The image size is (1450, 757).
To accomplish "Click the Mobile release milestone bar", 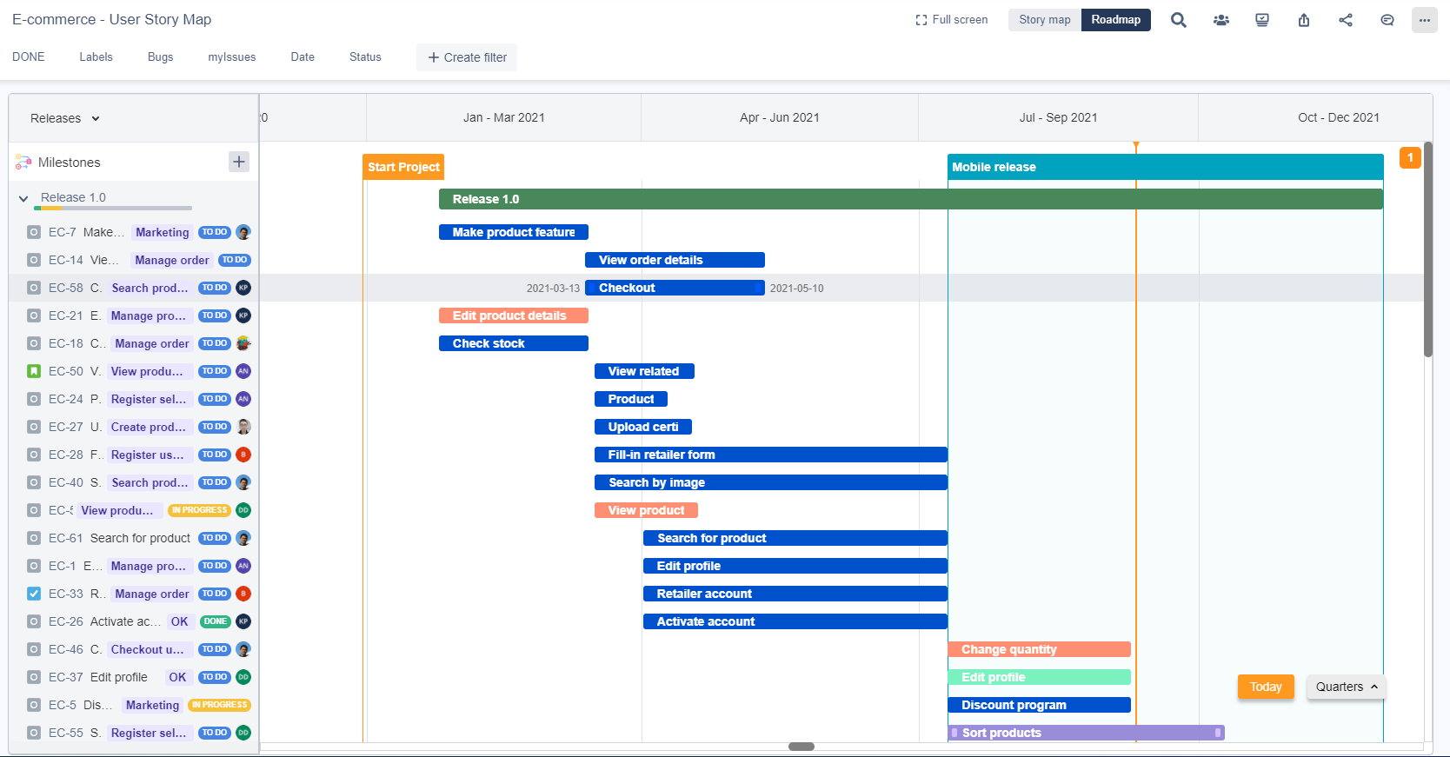I will pyautogui.click(x=1165, y=167).
